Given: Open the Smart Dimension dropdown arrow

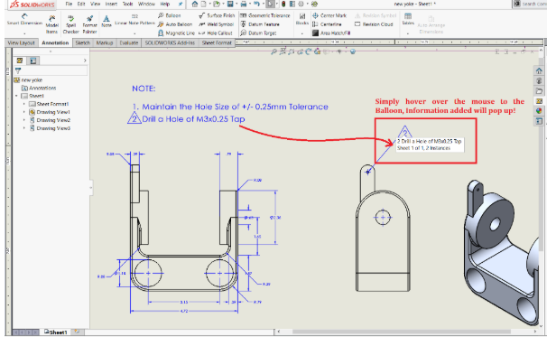Looking at the screenshot, I should (24, 33).
